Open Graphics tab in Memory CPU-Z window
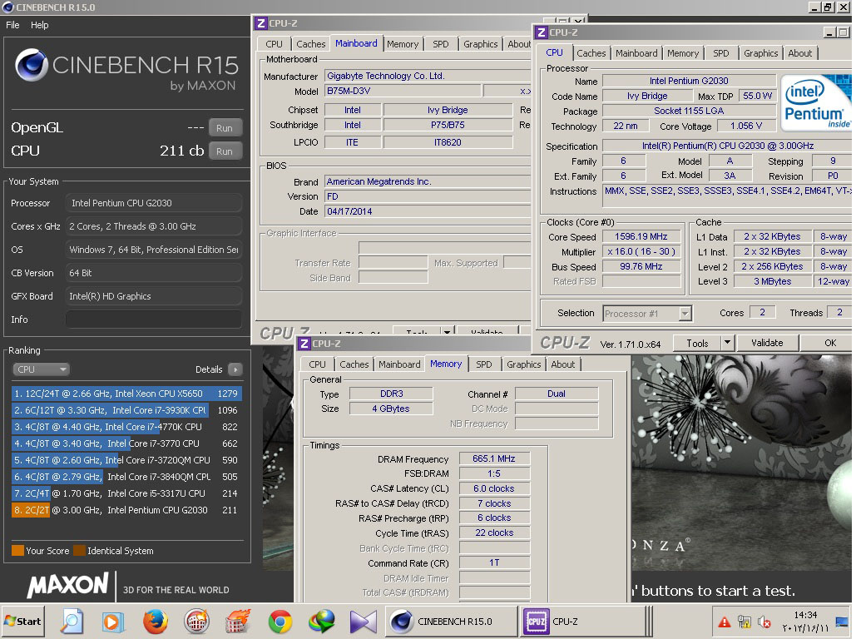 [x=523, y=364]
